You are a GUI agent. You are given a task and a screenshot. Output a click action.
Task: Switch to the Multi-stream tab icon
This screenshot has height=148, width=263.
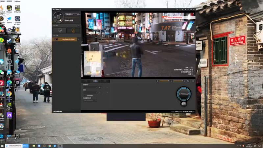(x=105, y=81)
